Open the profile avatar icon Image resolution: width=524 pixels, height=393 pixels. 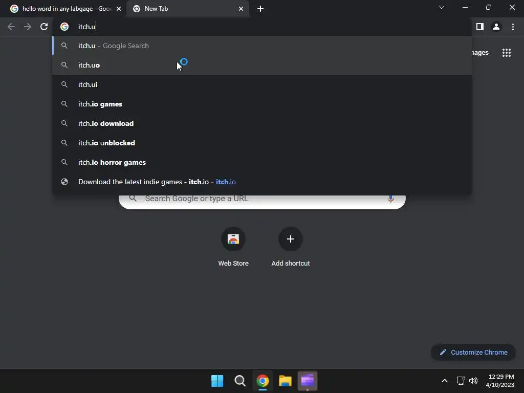click(496, 27)
